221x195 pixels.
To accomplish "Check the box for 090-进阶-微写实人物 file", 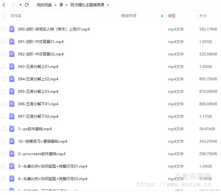I will pyautogui.click(x=3, y=29).
